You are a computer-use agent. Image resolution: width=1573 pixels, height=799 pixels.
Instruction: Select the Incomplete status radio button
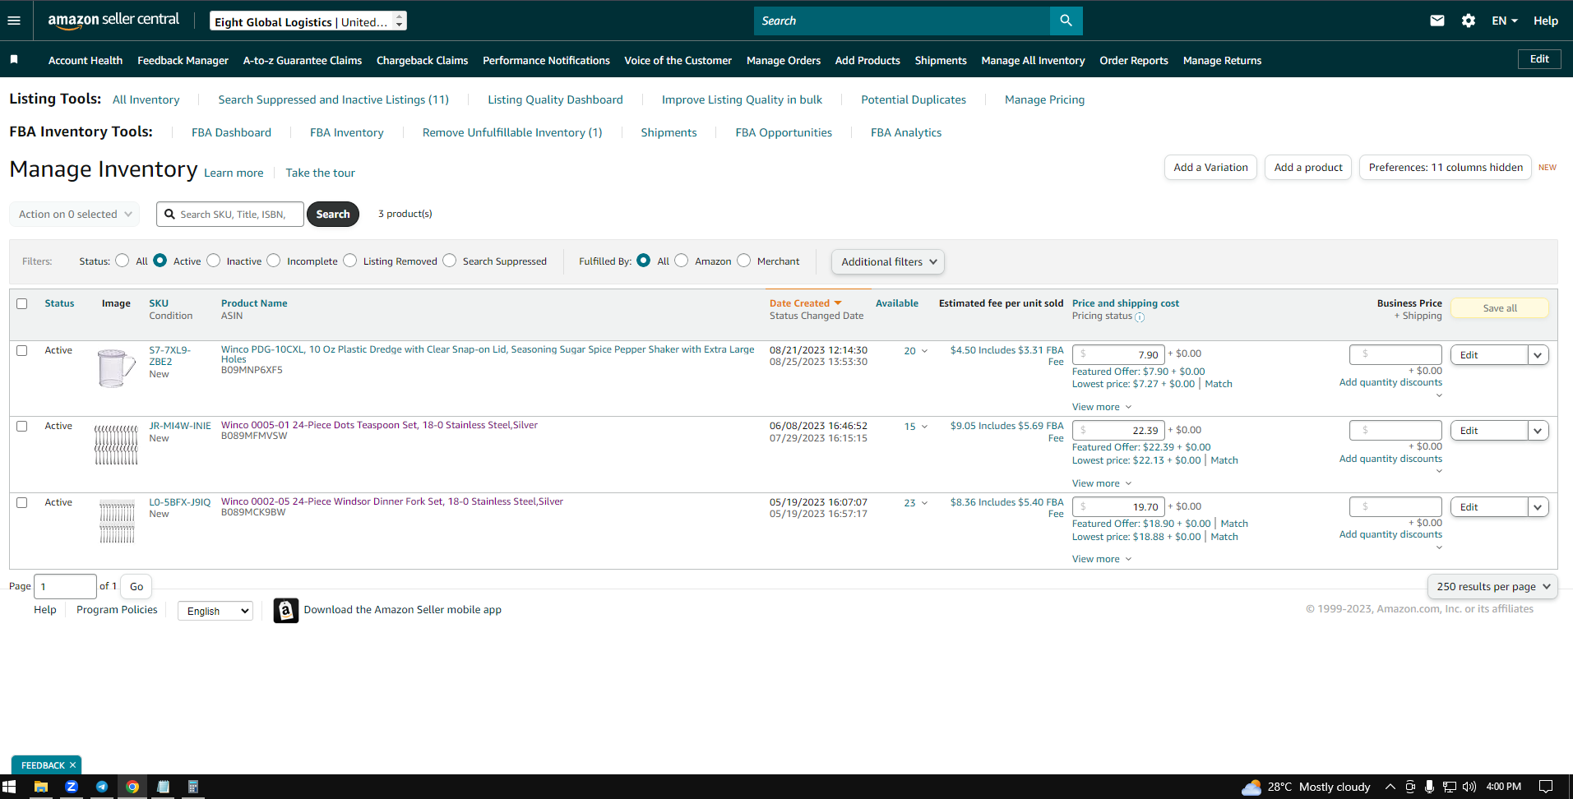274,261
